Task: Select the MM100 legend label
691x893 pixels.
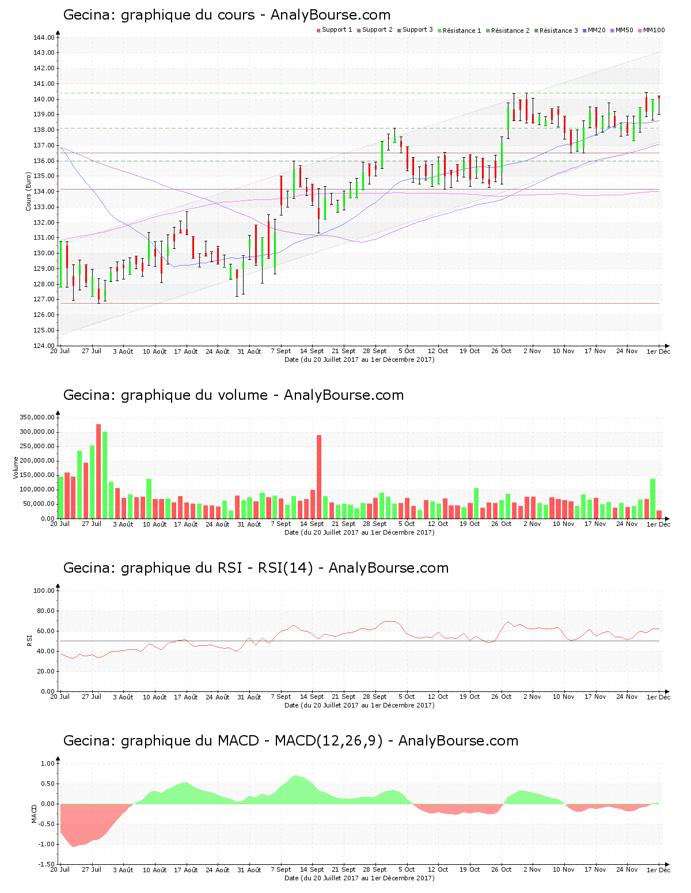Action: (x=654, y=30)
